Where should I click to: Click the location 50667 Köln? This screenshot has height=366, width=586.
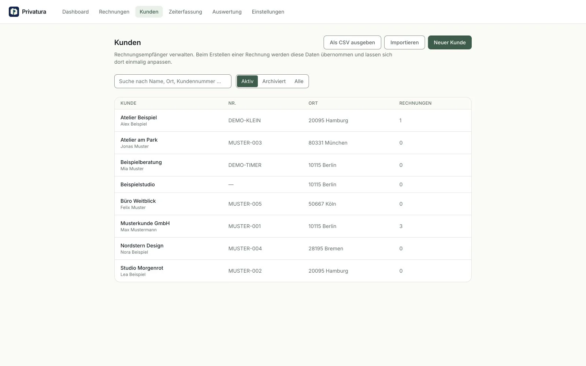coord(322,204)
